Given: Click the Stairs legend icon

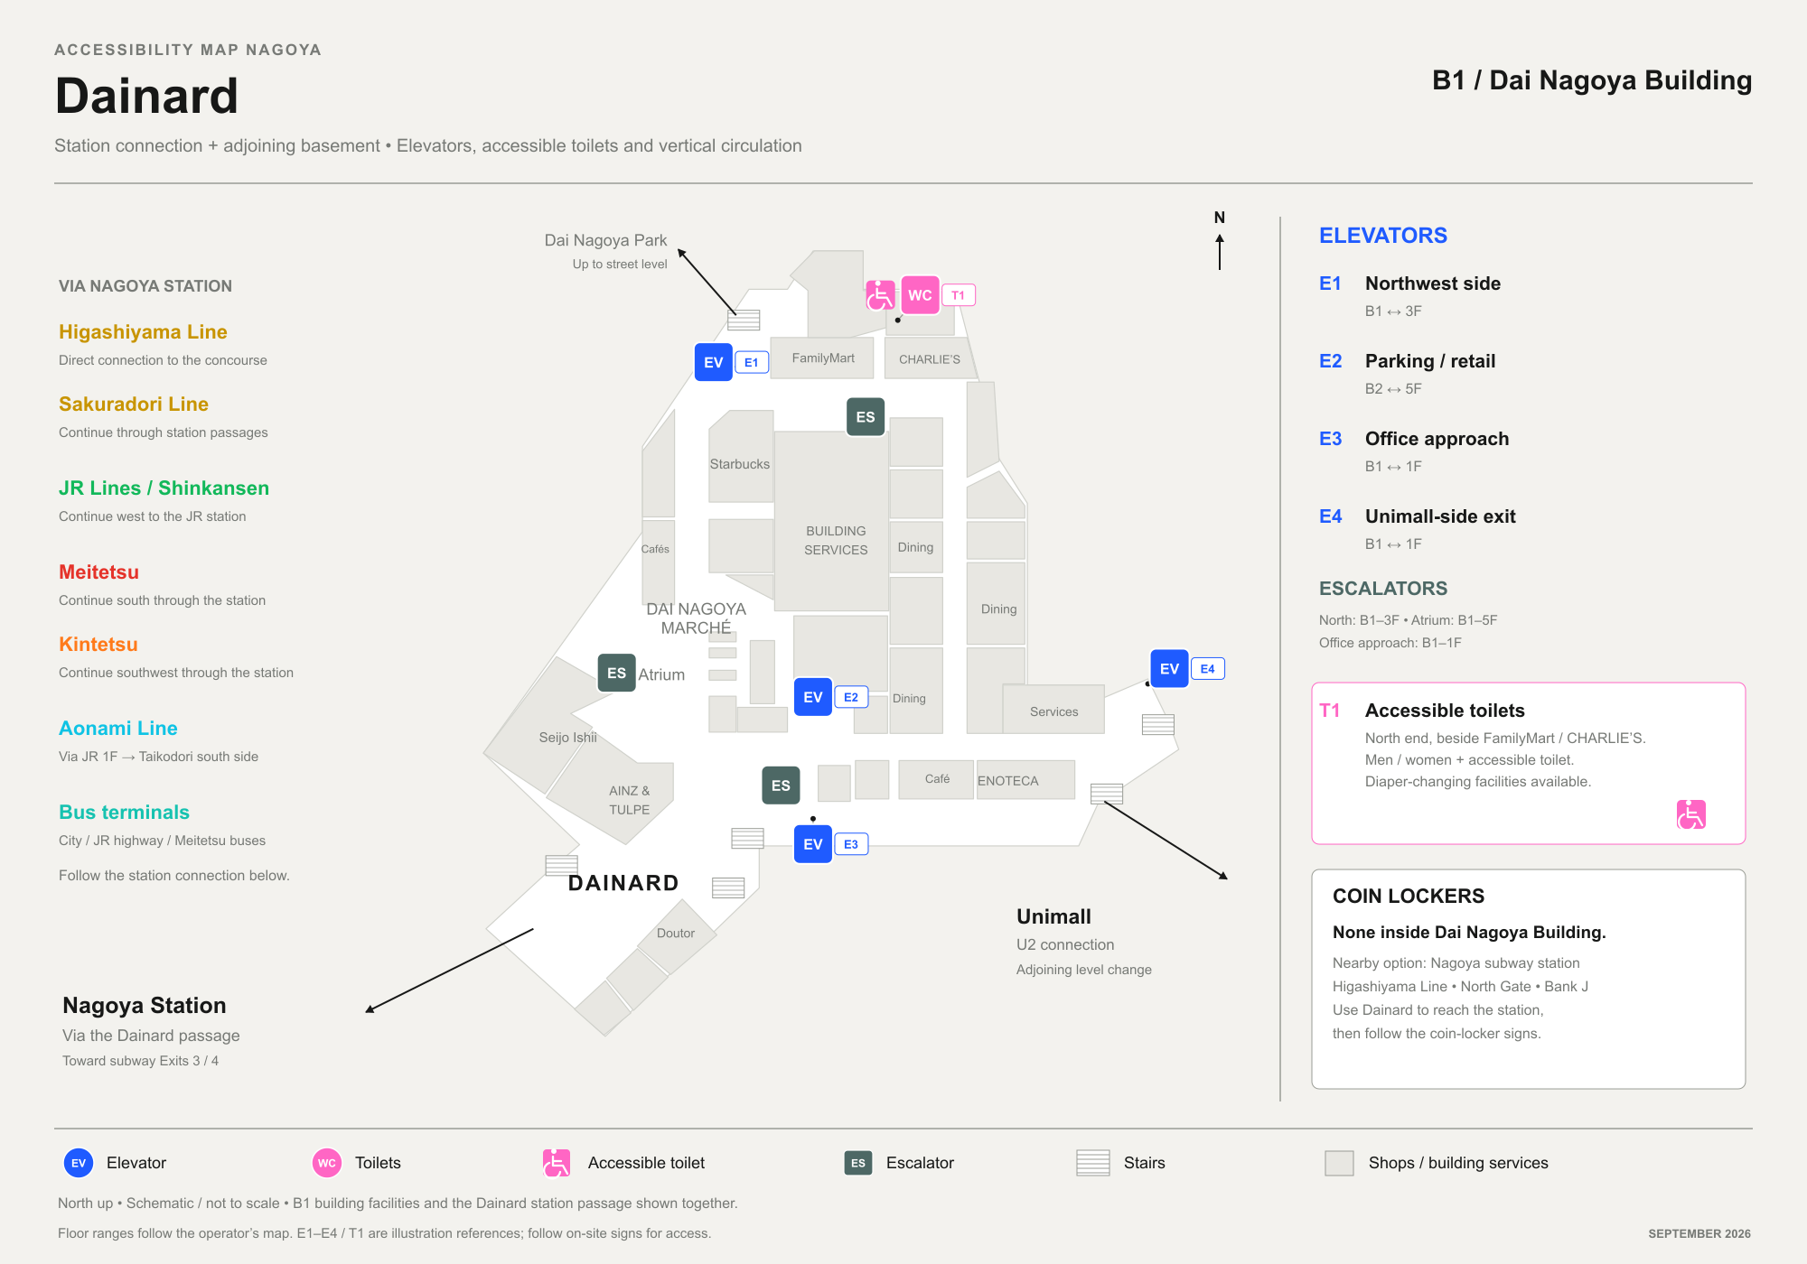Looking at the screenshot, I should click(x=1093, y=1163).
